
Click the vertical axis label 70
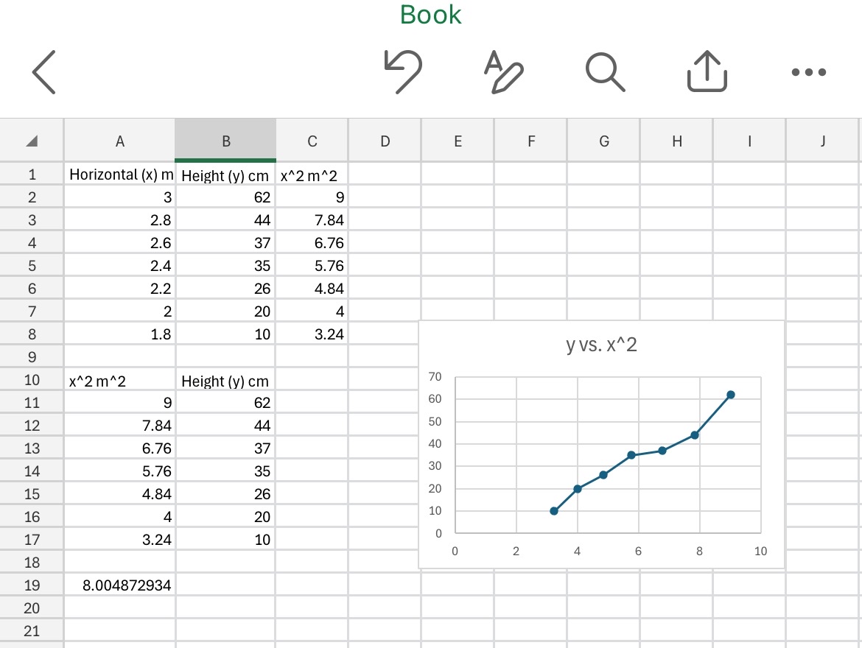tap(435, 377)
